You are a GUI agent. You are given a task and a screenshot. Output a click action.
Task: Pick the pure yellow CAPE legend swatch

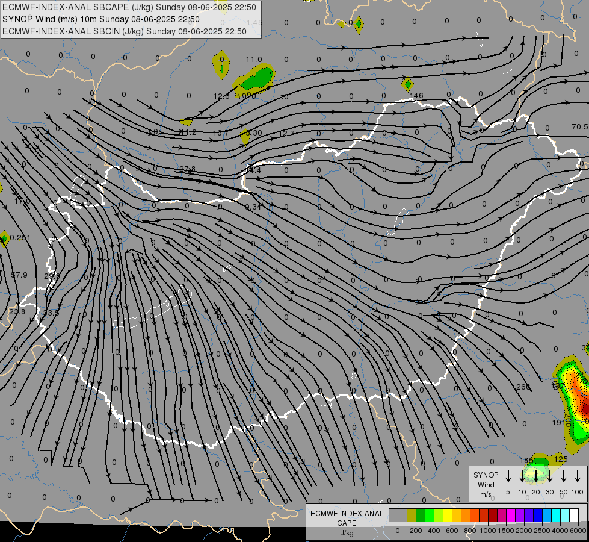click(x=448, y=515)
